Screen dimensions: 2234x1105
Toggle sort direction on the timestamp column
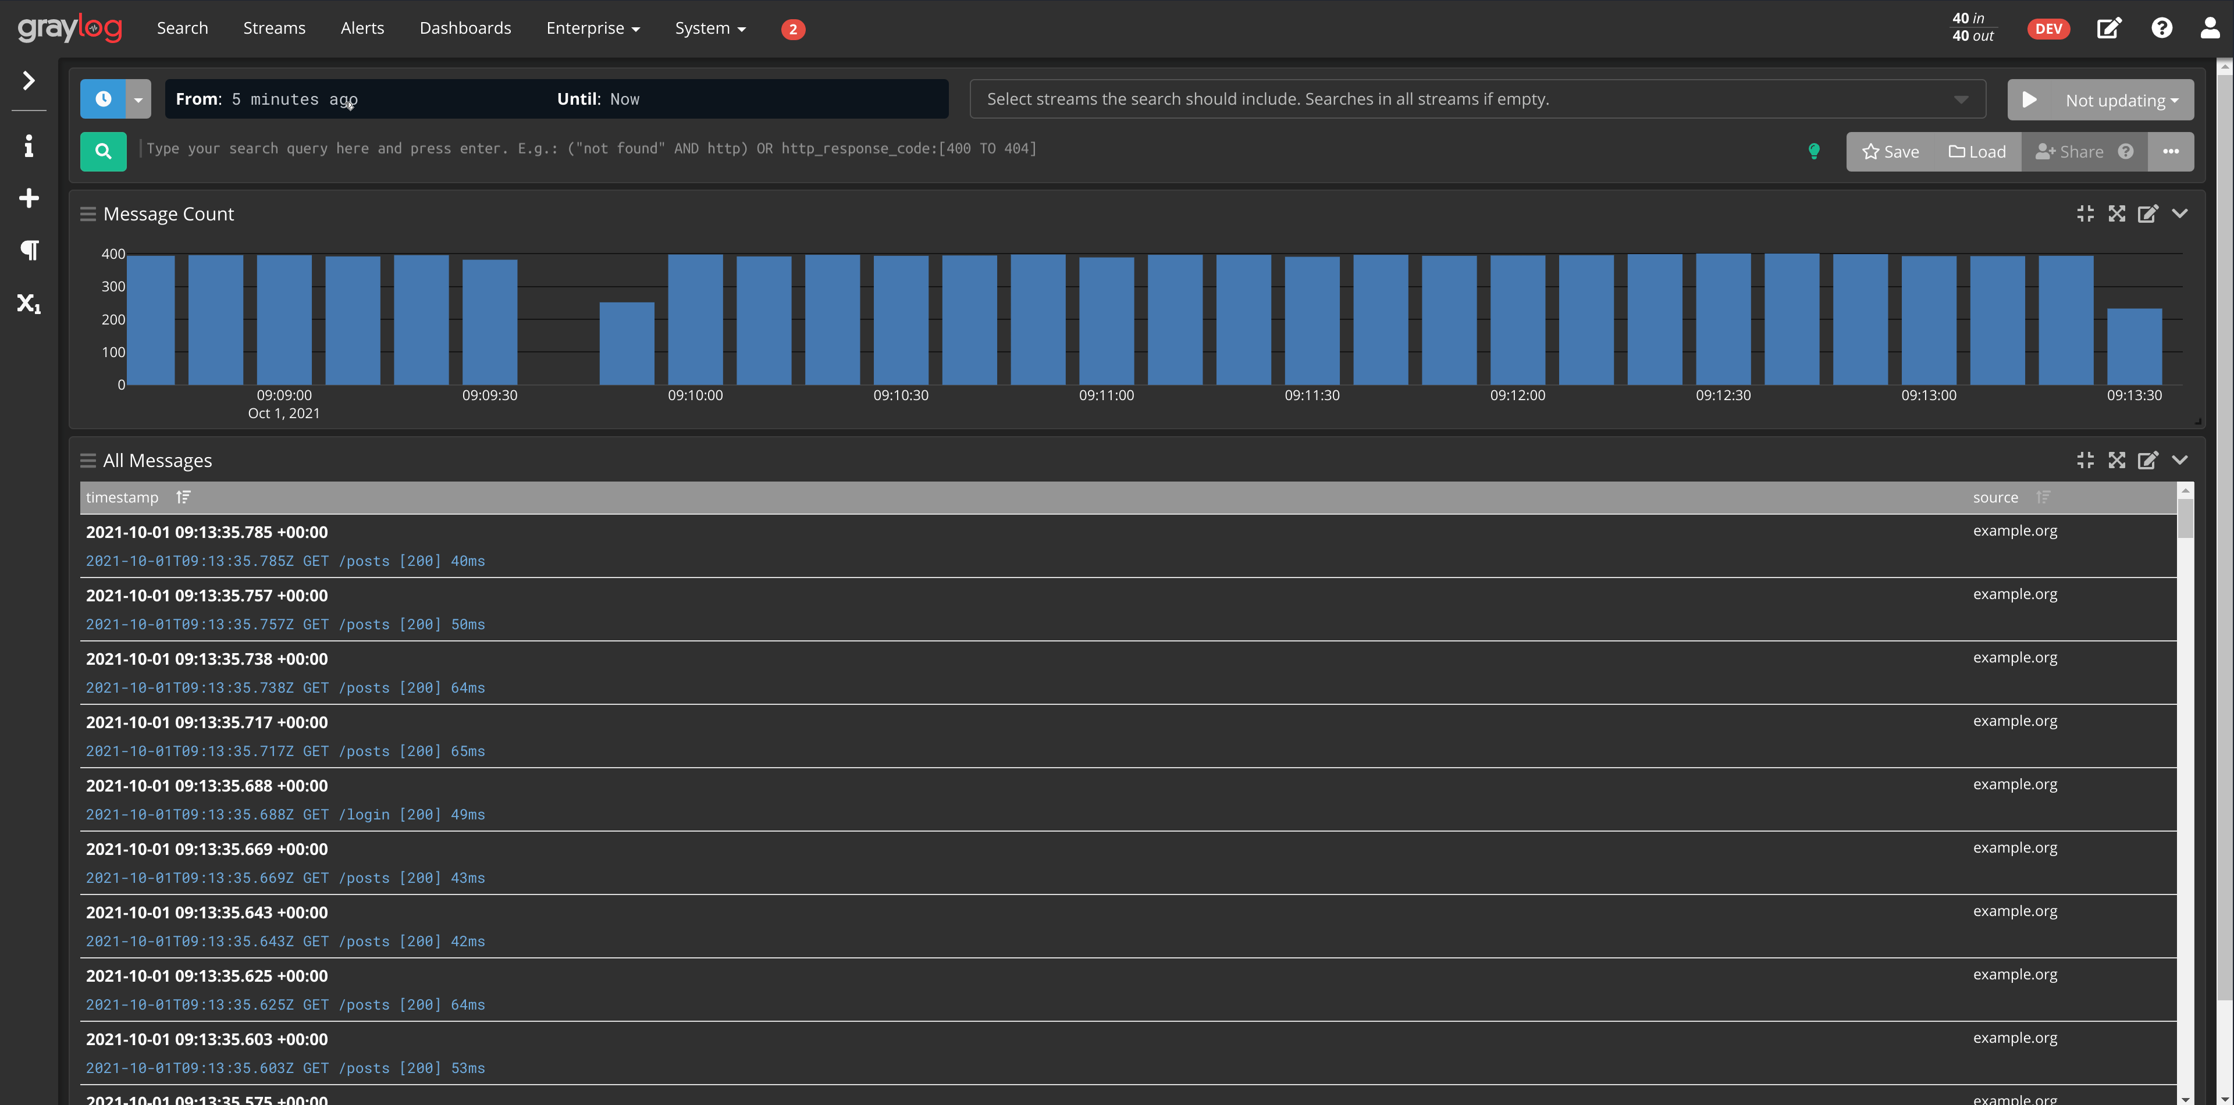pos(184,497)
